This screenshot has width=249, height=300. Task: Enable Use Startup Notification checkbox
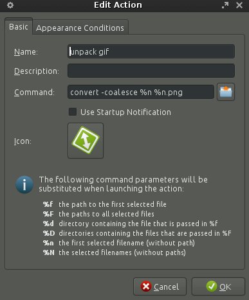click(x=73, y=112)
